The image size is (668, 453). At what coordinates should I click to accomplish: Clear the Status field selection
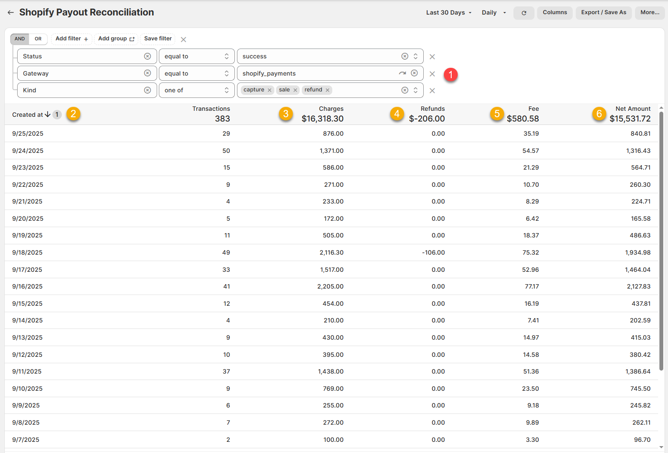click(x=147, y=56)
